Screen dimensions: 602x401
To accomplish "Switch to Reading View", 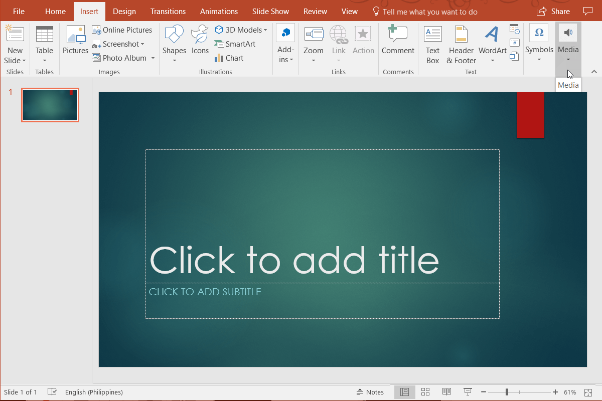I will pyautogui.click(x=446, y=392).
